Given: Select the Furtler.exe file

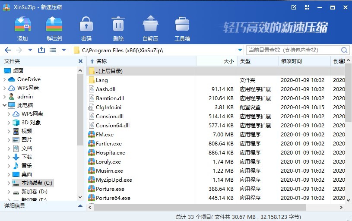Looking at the screenshot, I should [216, 144].
